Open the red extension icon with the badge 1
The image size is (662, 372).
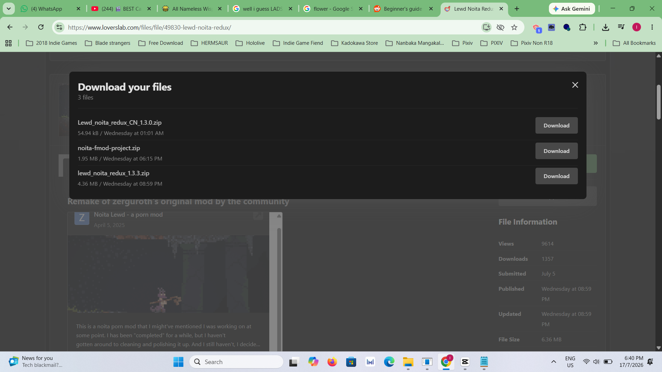click(536, 28)
